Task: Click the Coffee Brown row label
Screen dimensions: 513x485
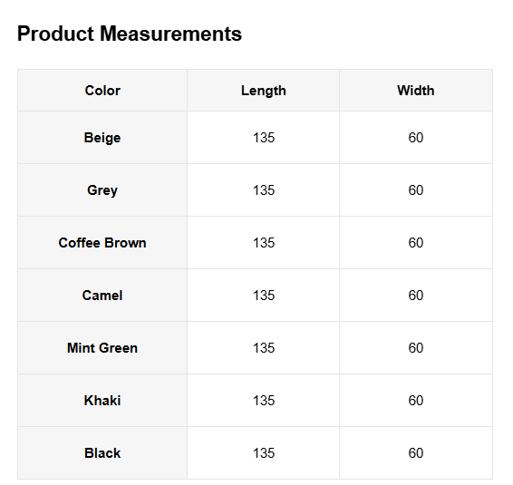Action: point(102,243)
